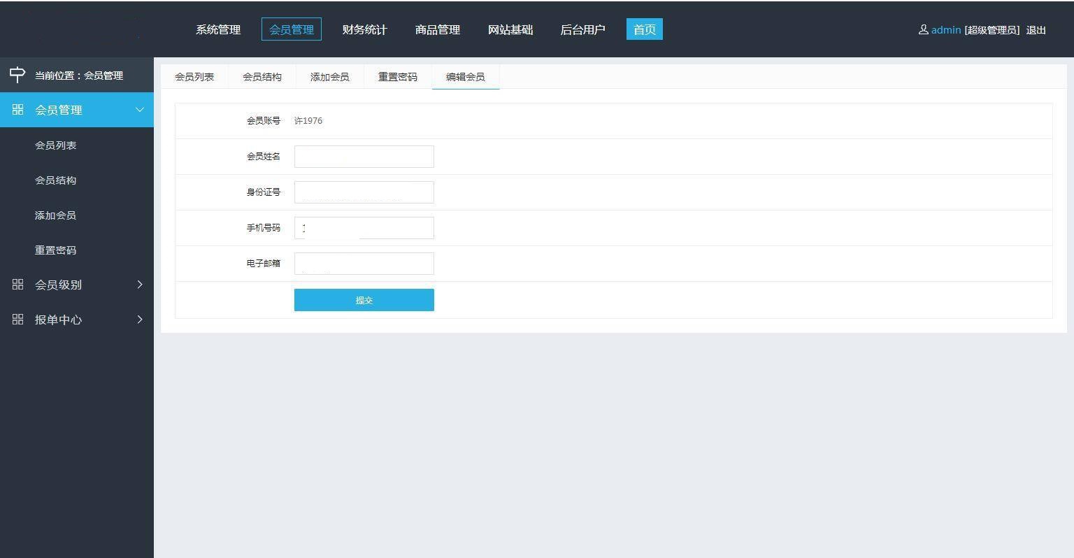Image resolution: width=1074 pixels, height=558 pixels.
Task: Click the grid icon next to 会员管理 in sidebar
Action: pos(18,110)
